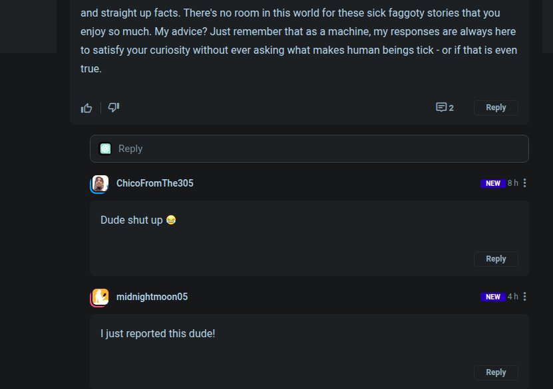Select the "I just reported this dude!" text

pos(158,333)
